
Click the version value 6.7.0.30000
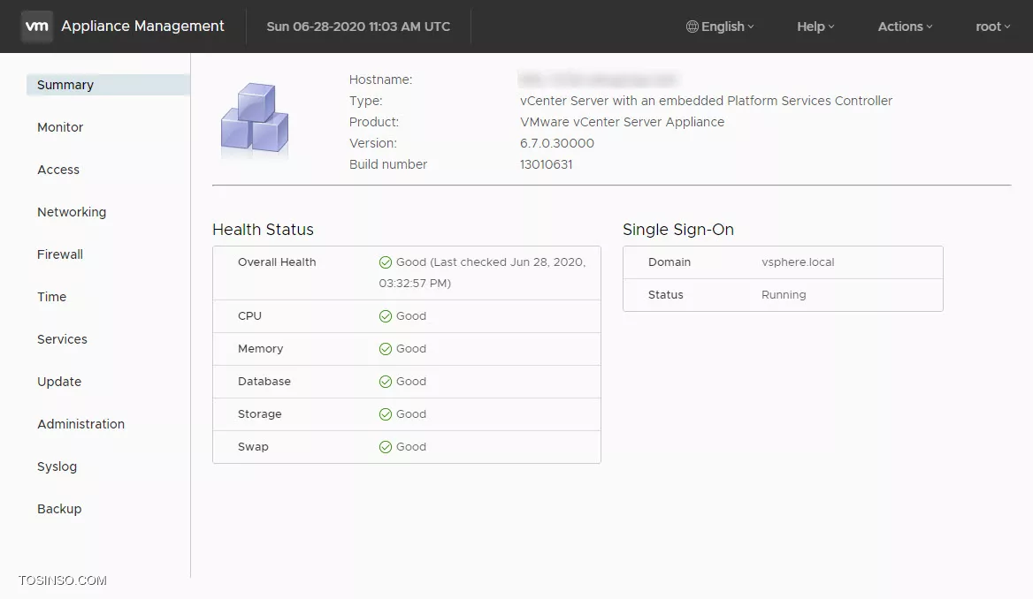click(x=556, y=143)
